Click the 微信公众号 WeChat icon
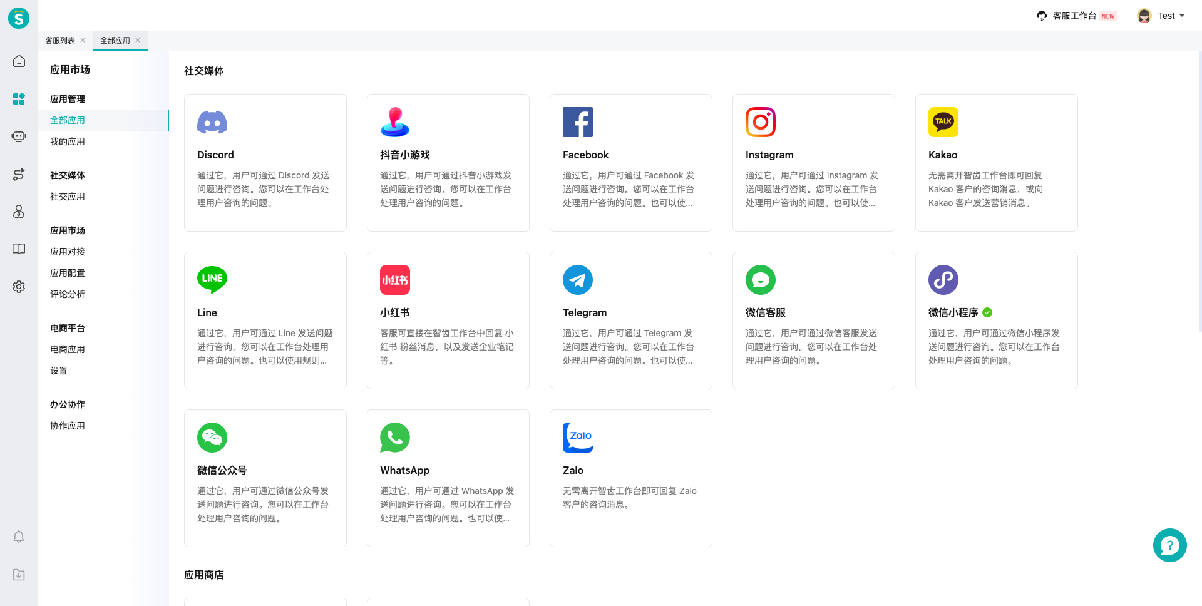This screenshot has height=606, width=1202. click(212, 438)
